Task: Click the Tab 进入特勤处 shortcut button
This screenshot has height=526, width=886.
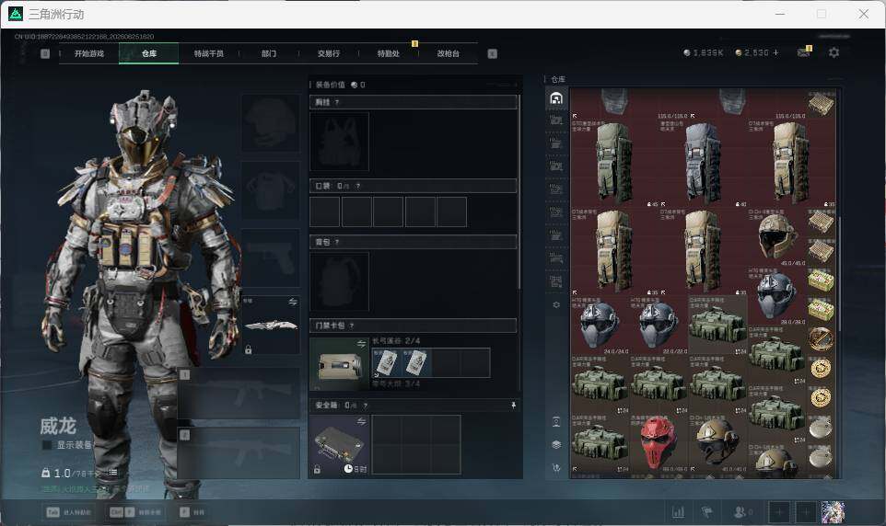Action: 68,512
